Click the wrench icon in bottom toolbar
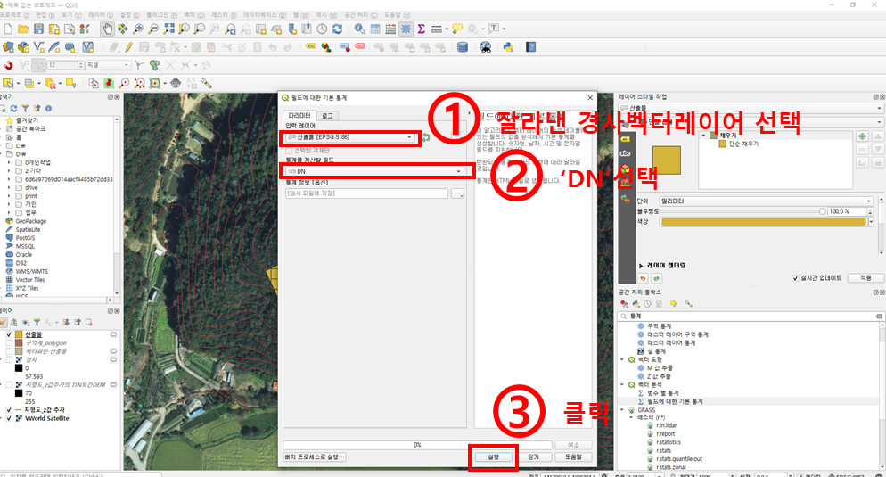Screen dimensions: 886x477 pos(206,84)
